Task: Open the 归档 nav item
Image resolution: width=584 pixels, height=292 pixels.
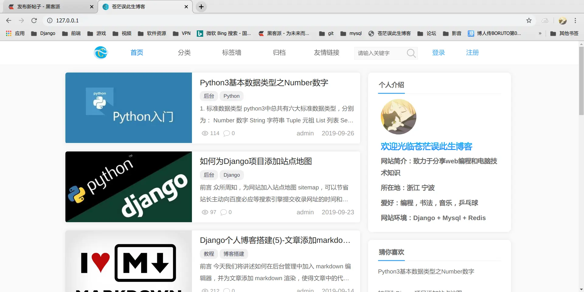Action: (279, 53)
